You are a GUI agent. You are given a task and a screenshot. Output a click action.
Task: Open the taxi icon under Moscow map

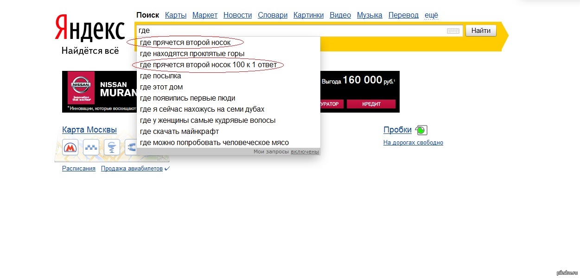click(x=91, y=147)
